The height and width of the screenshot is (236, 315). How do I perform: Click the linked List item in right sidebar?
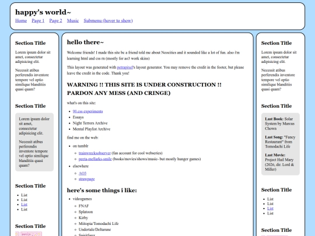click(x=270, y=209)
